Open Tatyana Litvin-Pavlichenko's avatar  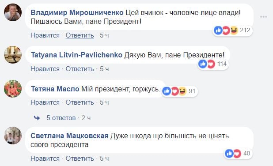(13, 55)
